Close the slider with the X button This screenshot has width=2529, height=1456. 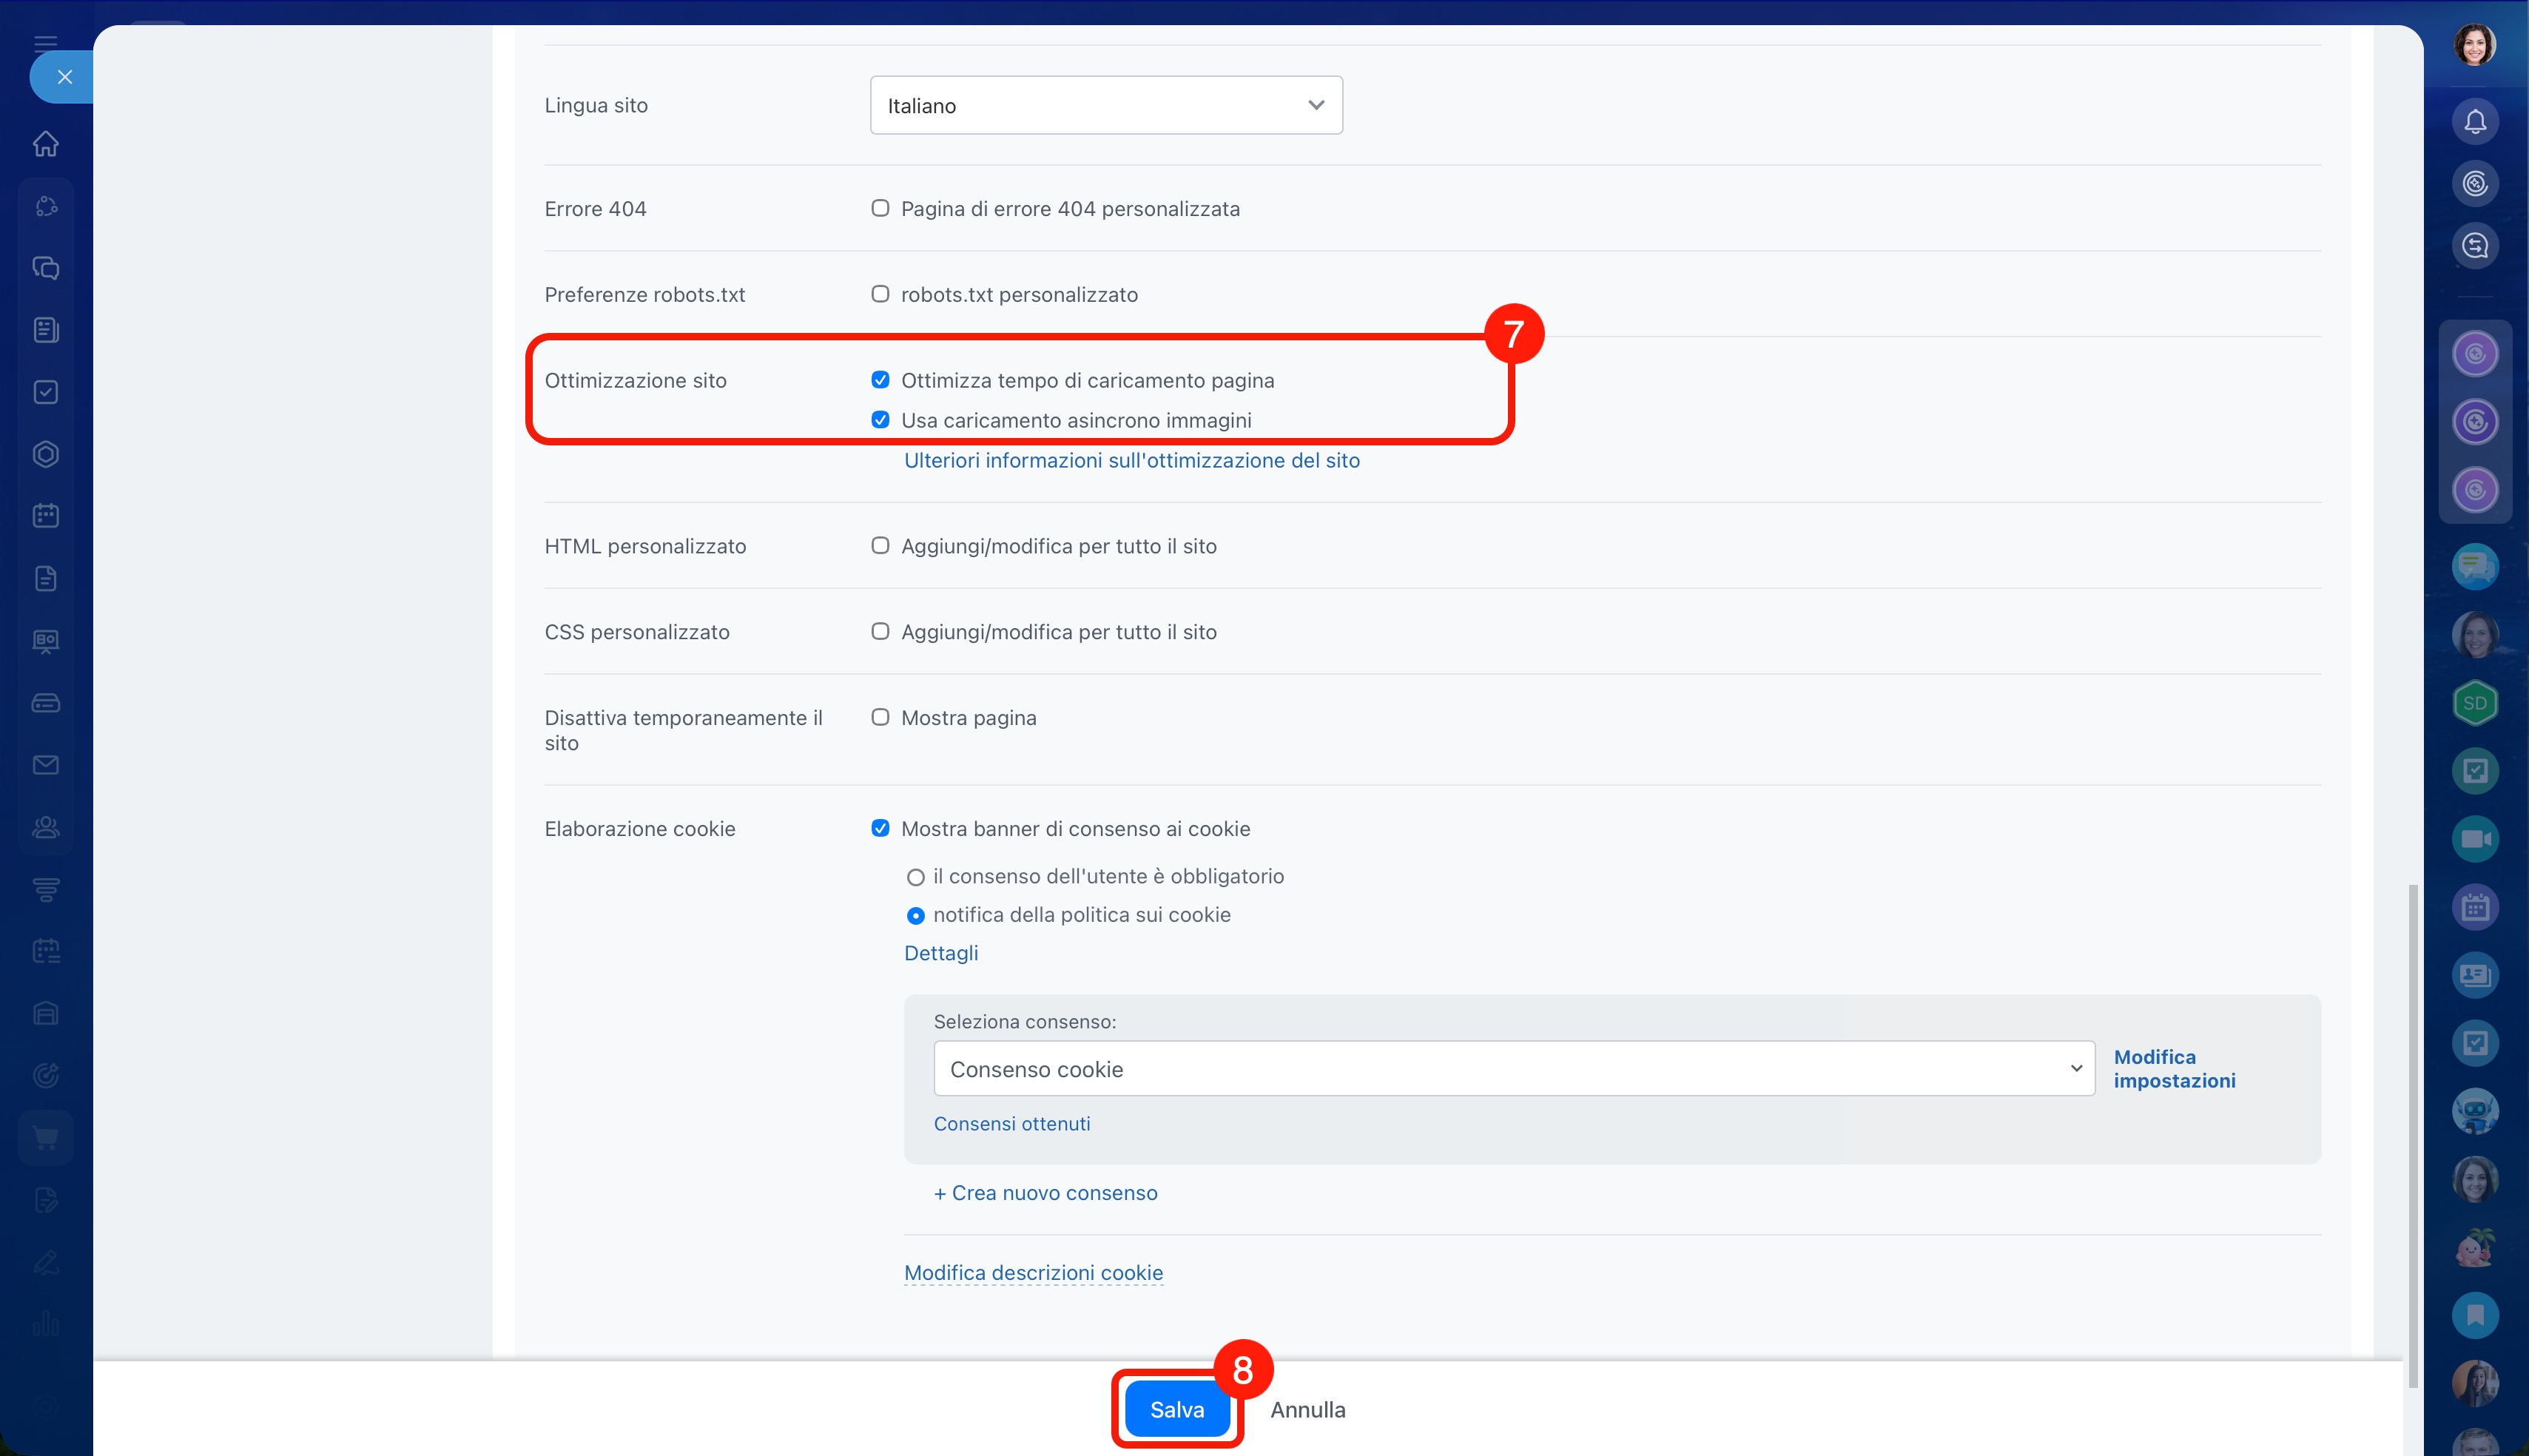(x=65, y=77)
